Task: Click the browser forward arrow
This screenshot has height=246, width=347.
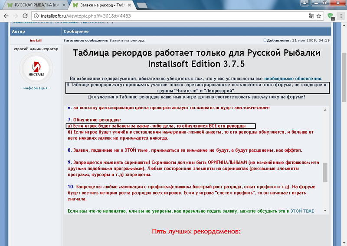Action: [16, 16]
